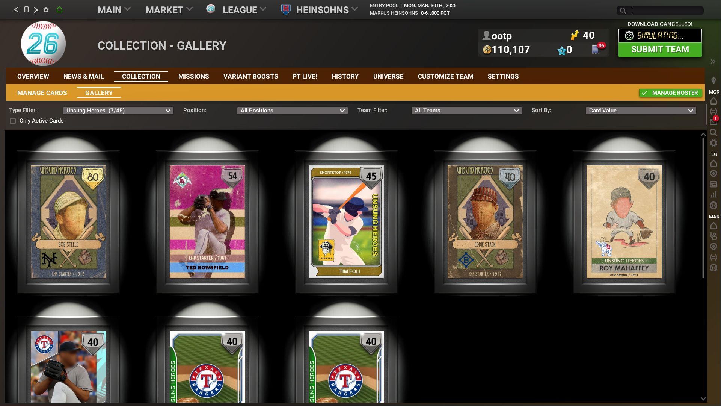
Task: Click the mobile device icon in top bar
Action: (x=26, y=9)
